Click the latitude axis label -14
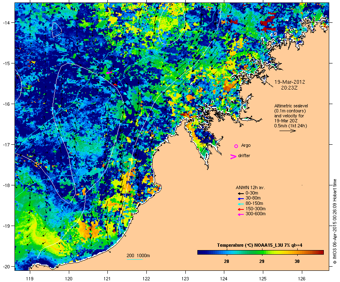Image resolution: width=340 pixels, height=282 pixels. click(6, 22)
